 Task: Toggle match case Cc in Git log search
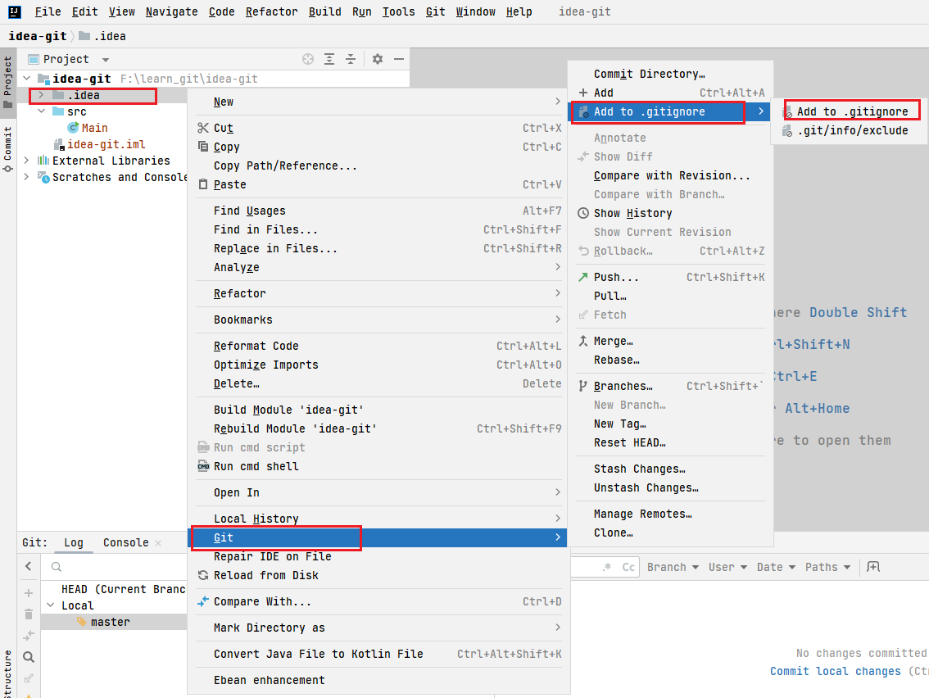(628, 567)
